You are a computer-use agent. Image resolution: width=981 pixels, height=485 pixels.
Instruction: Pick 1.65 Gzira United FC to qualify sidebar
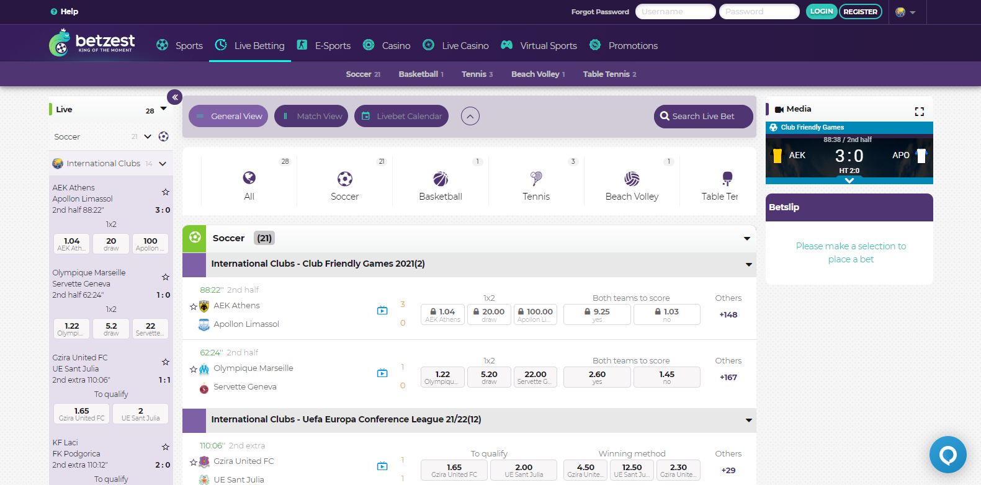[82, 414]
